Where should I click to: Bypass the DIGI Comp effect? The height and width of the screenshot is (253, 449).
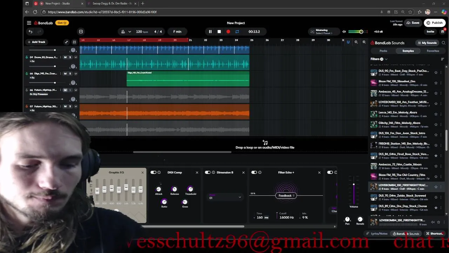coord(153,173)
